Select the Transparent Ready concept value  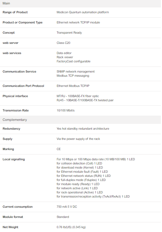69,33
